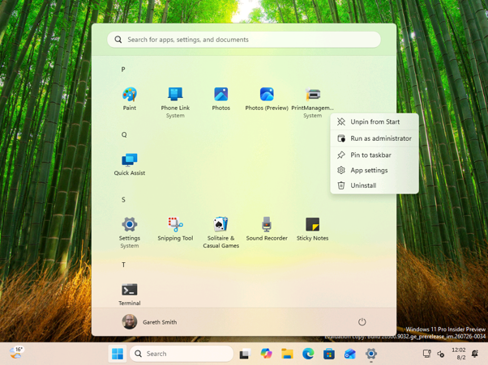Click the letter T section header
The height and width of the screenshot is (365, 488).
click(x=123, y=265)
